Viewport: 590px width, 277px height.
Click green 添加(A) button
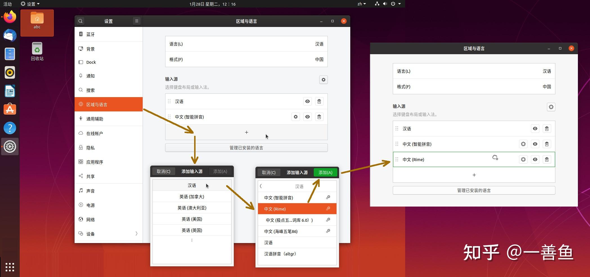tap(325, 172)
